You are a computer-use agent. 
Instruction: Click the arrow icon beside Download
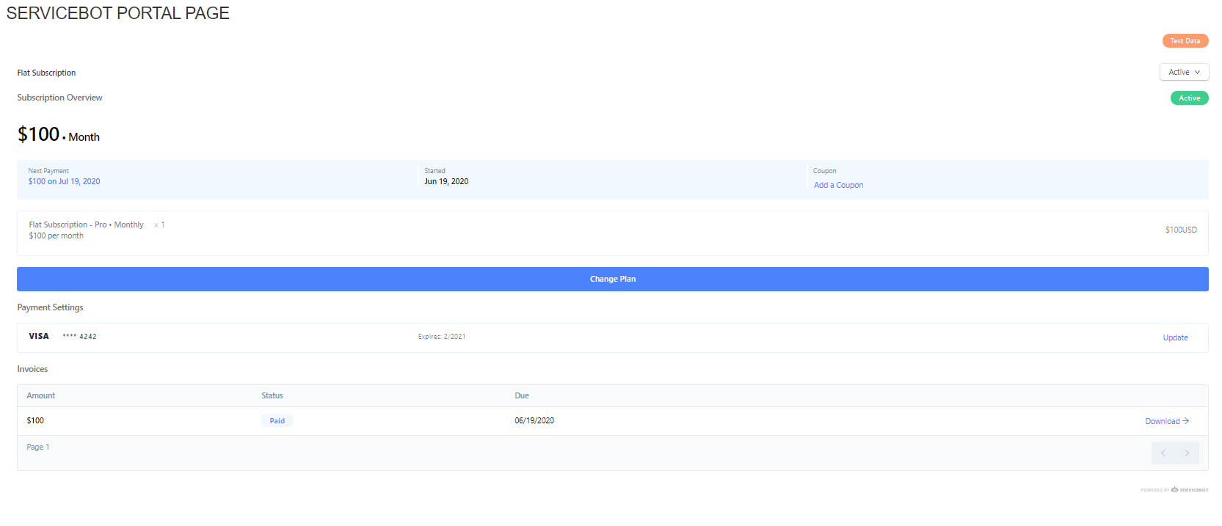tap(1186, 421)
